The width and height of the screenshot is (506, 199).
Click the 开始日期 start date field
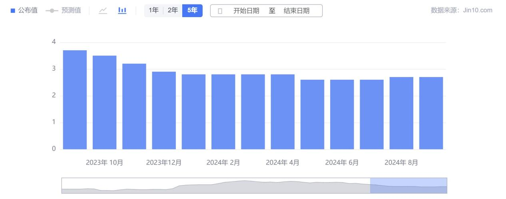pos(246,11)
